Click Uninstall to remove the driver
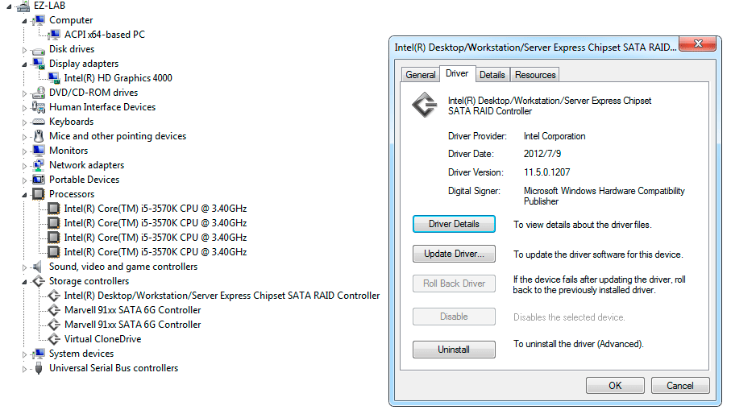This screenshot has height=414, width=731. click(454, 350)
